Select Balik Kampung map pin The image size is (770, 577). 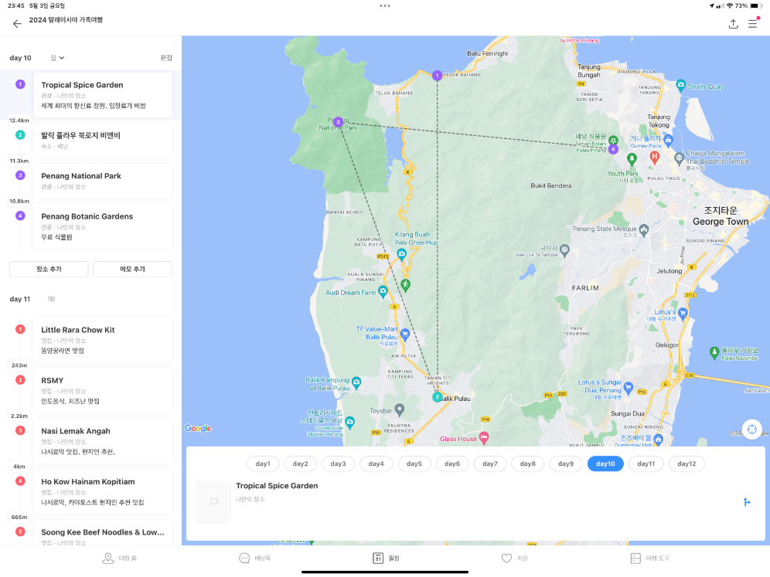pyautogui.click(x=356, y=382)
